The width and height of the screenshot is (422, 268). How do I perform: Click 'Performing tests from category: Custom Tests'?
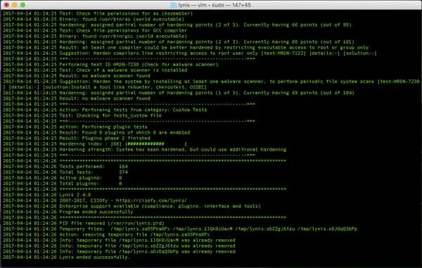pyautogui.click(x=105, y=110)
